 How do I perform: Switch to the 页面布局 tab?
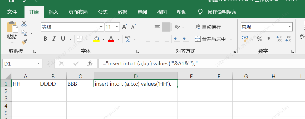78,12
